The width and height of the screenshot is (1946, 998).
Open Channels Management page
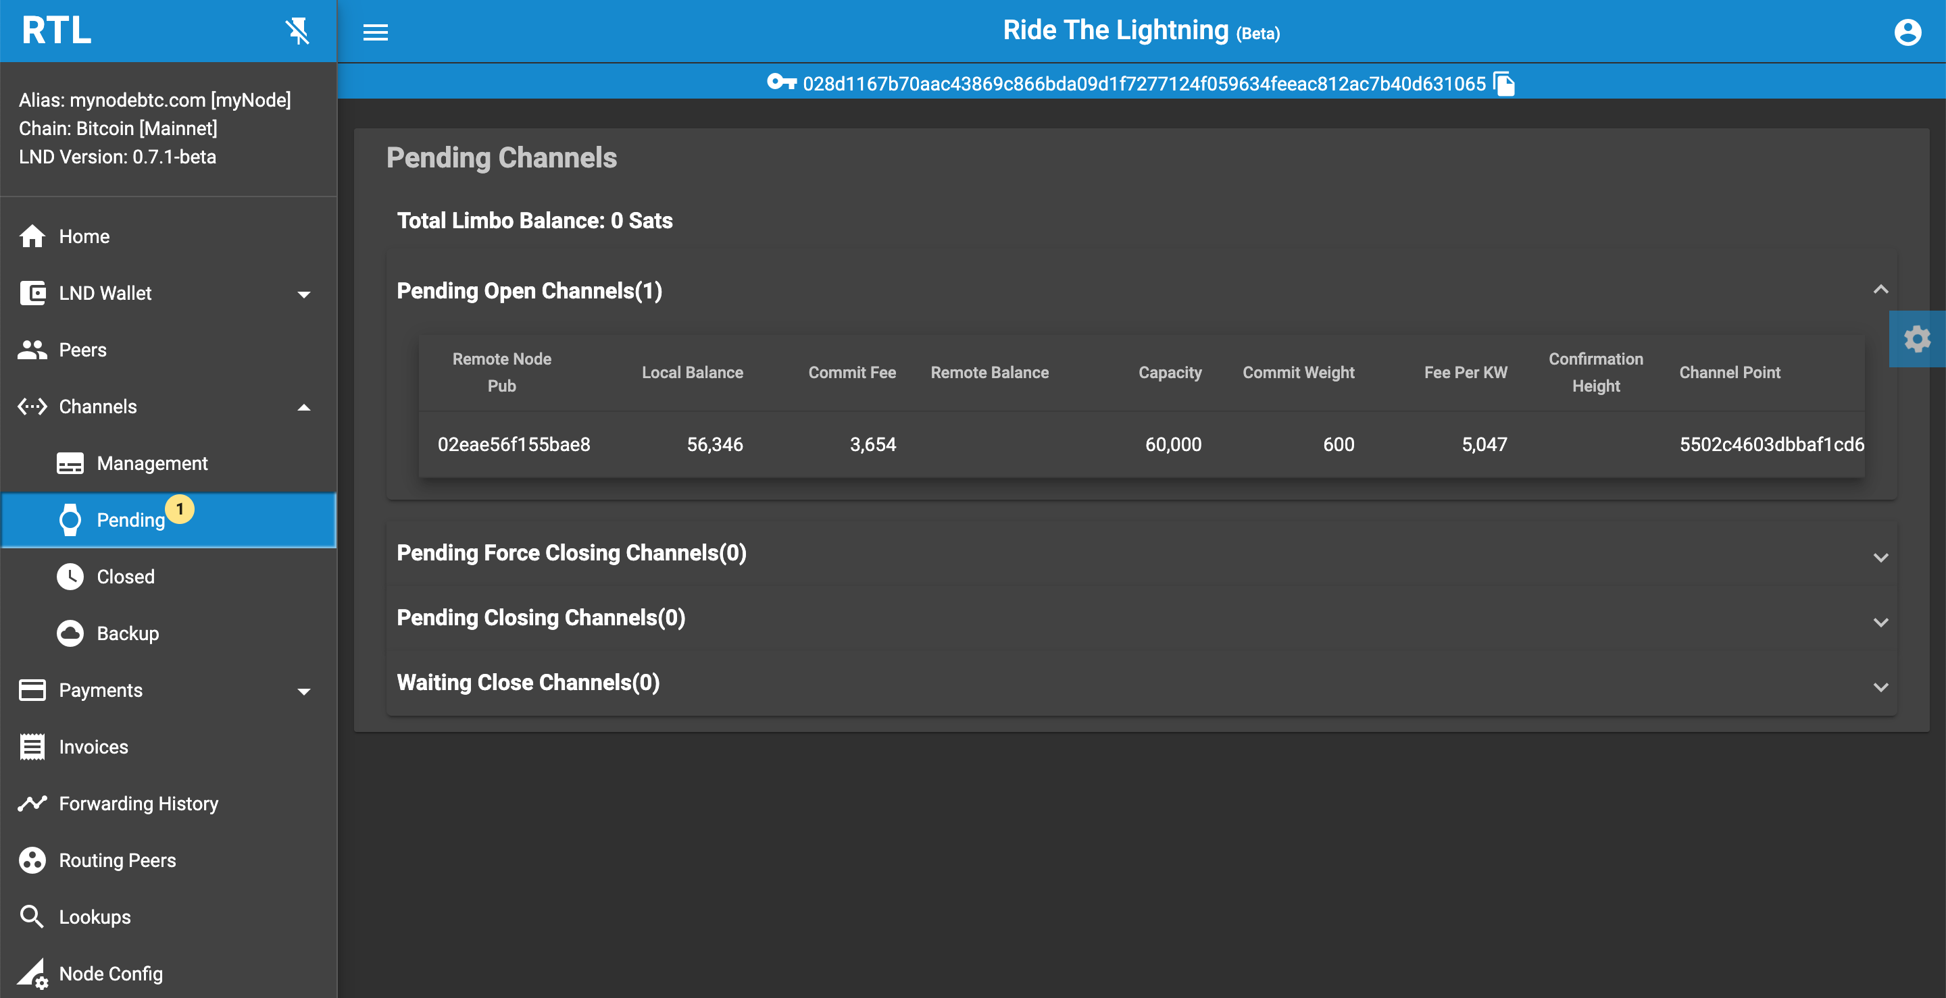[x=168, y=463]
